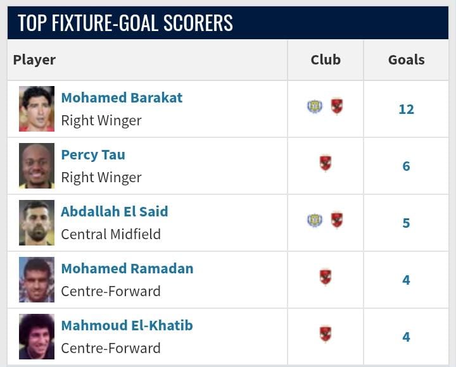Select the red club crest in Percy Tau's row
This screenshot has width=456, height=367.
(326, 163)
